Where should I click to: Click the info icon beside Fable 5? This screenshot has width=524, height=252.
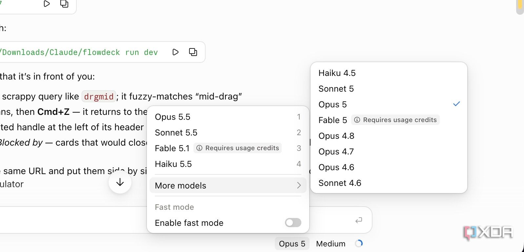tap(357, 120)
